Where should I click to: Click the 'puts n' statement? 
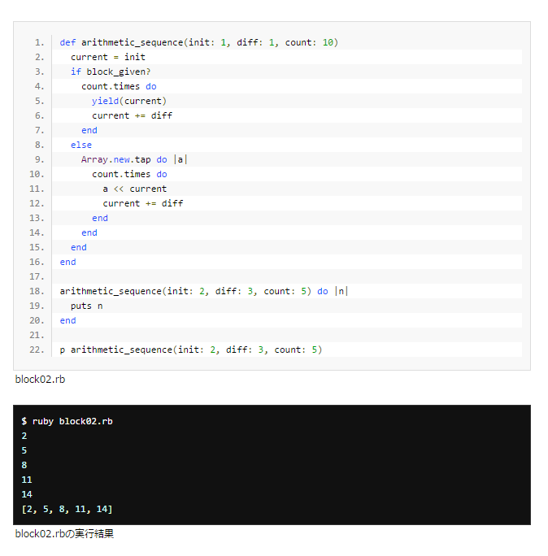(x=87, y=306)
